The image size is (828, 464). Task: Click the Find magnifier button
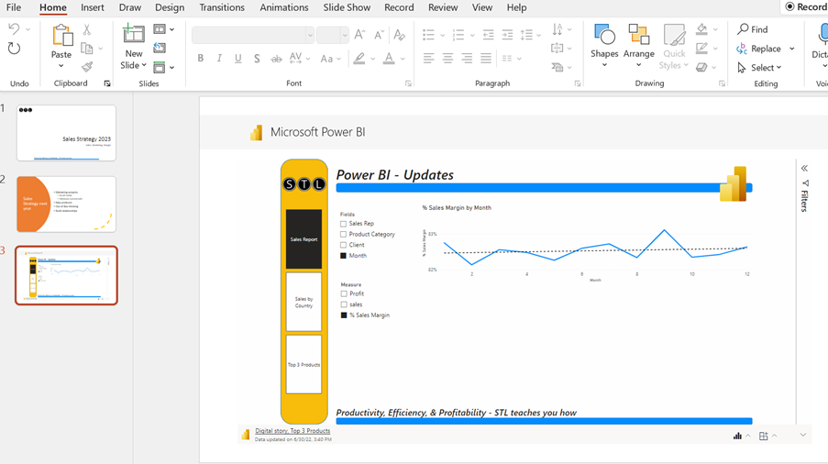[x=753, y=29]
